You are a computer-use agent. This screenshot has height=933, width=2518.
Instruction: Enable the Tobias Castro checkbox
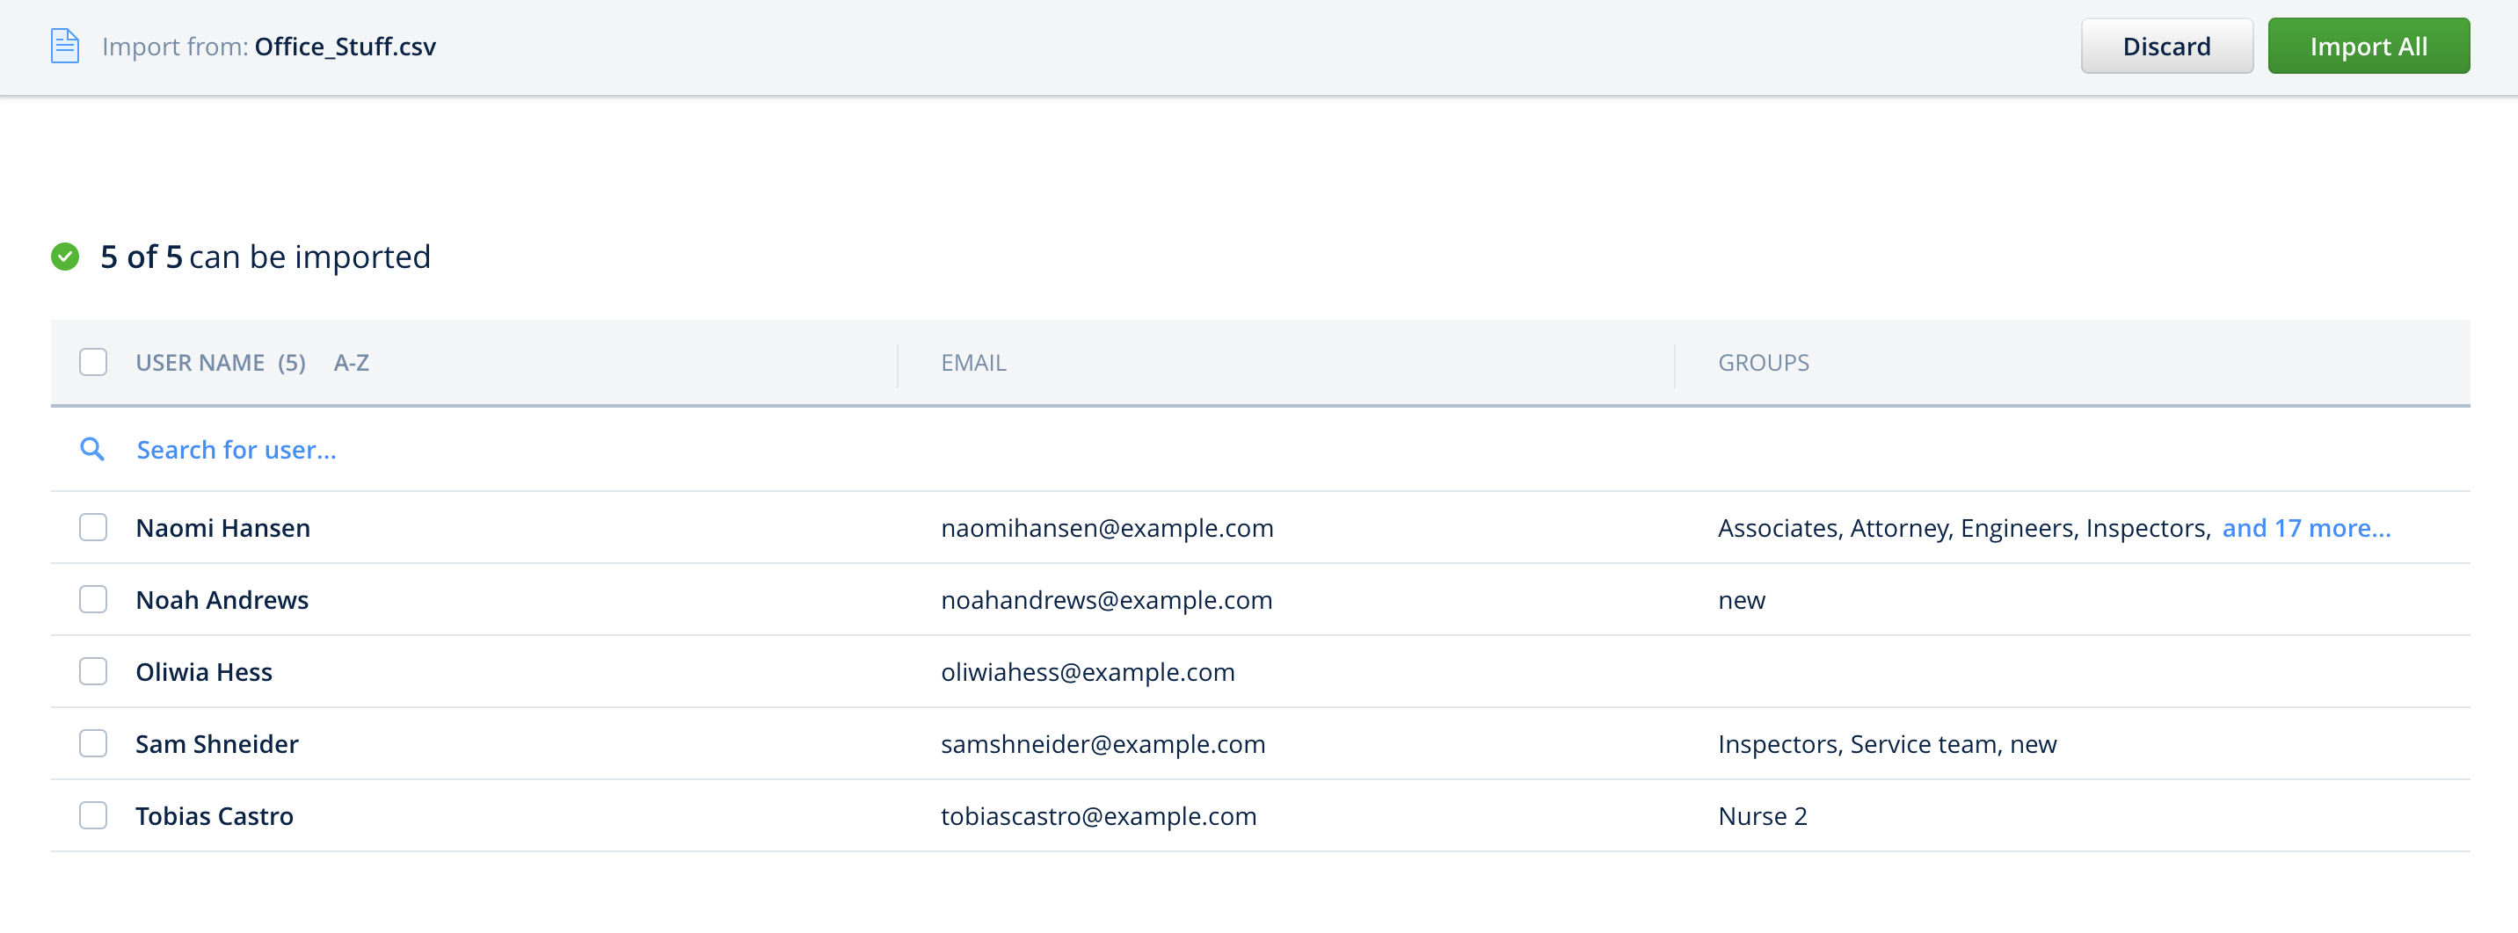point(93,816)
